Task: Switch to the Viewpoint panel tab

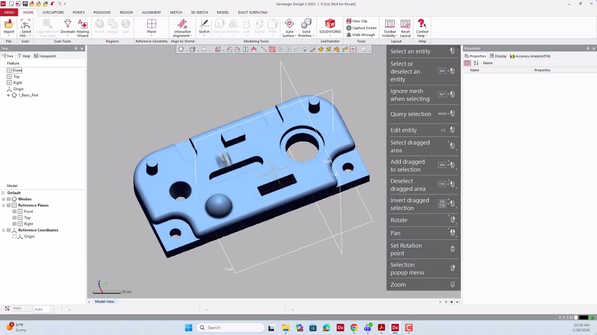Action: [x=45, y=56]
